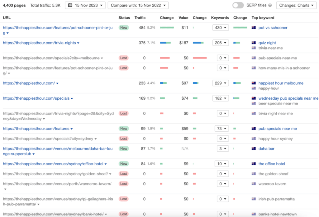Expand the caret next to trivia-nights URL
The width and height of the screenshot is (319, 217).
[x=78, y=43]
